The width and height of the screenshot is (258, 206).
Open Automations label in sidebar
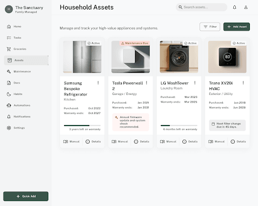(x=22, y=106)
